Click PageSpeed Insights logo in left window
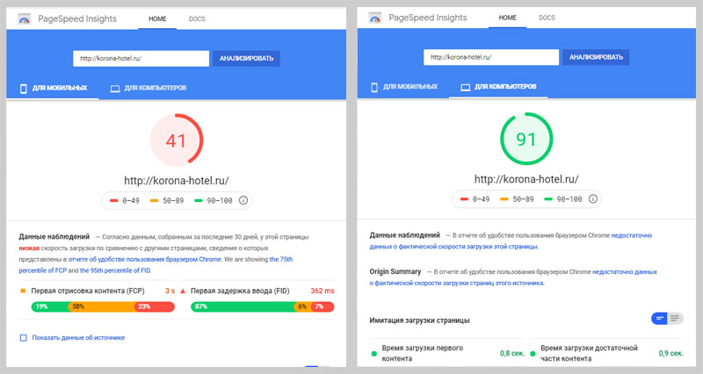The image size is (703, 374). coord(25,18)
